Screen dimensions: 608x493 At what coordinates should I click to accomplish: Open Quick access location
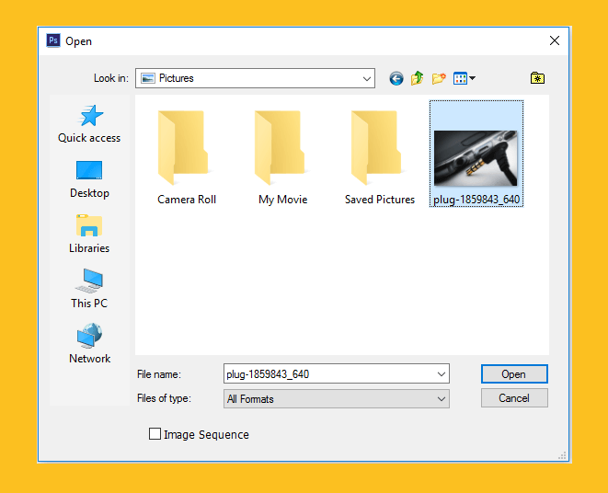tap(89, 124)
